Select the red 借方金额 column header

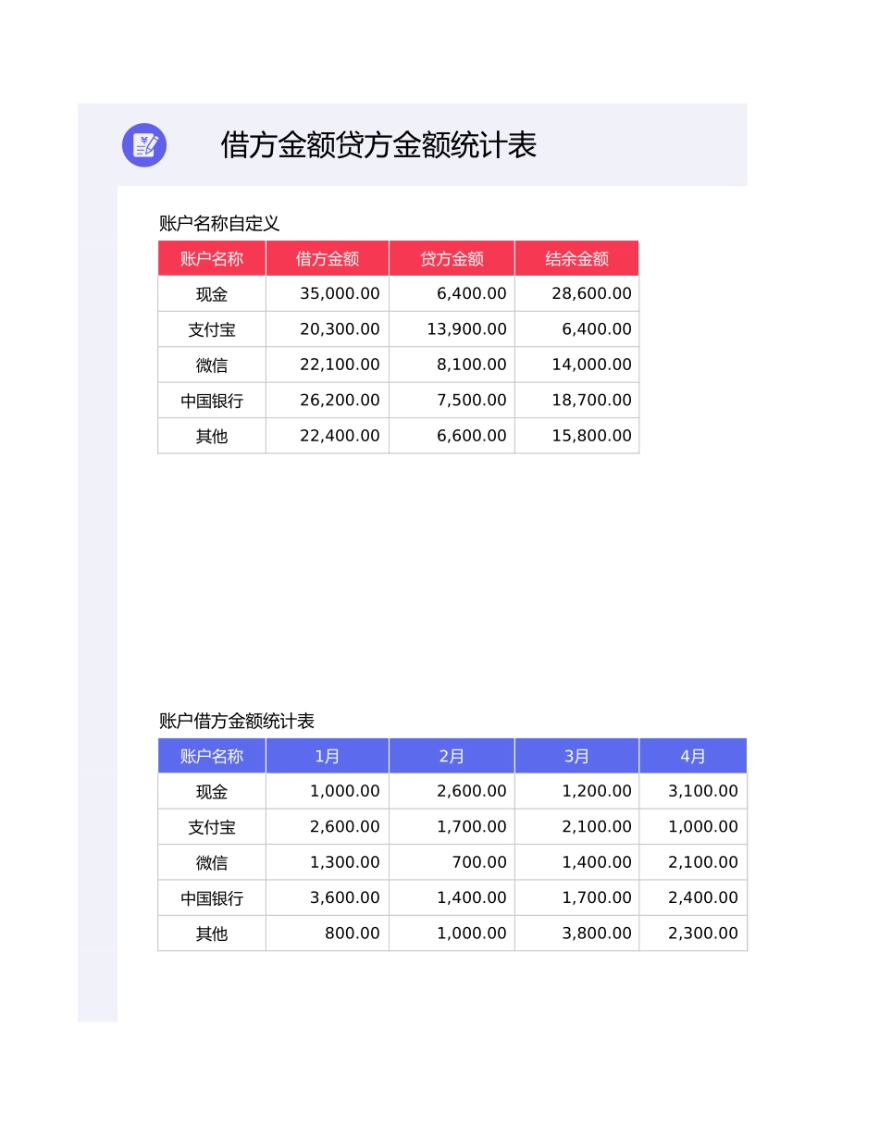pyautogui.click(x=327, y=258)
